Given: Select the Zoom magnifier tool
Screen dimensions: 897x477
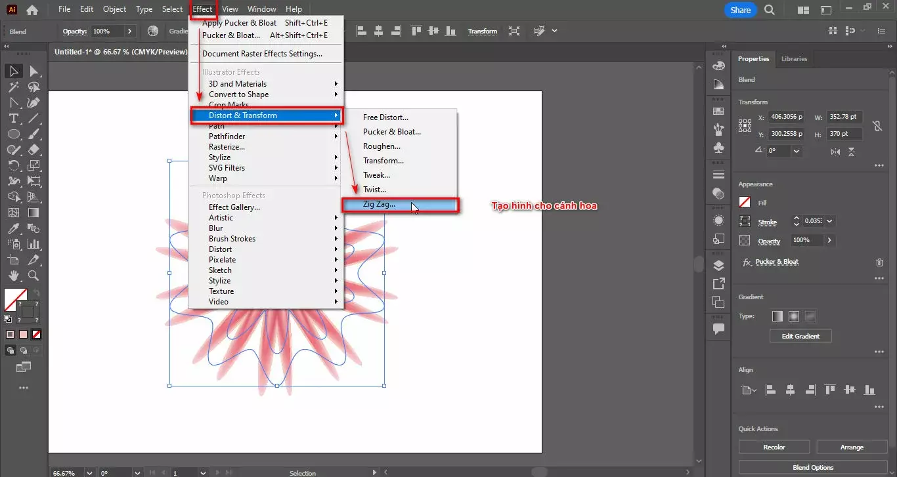Looking at the screenshot, I should (x=33, y=276).
